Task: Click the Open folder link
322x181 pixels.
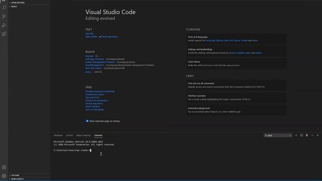Action: 92,37
